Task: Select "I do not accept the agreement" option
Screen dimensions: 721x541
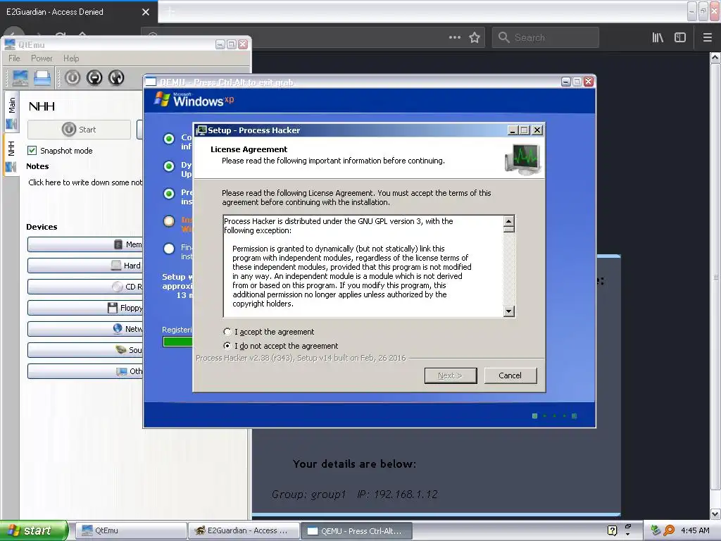Action: pyautogui.click(x=227, y=345)
